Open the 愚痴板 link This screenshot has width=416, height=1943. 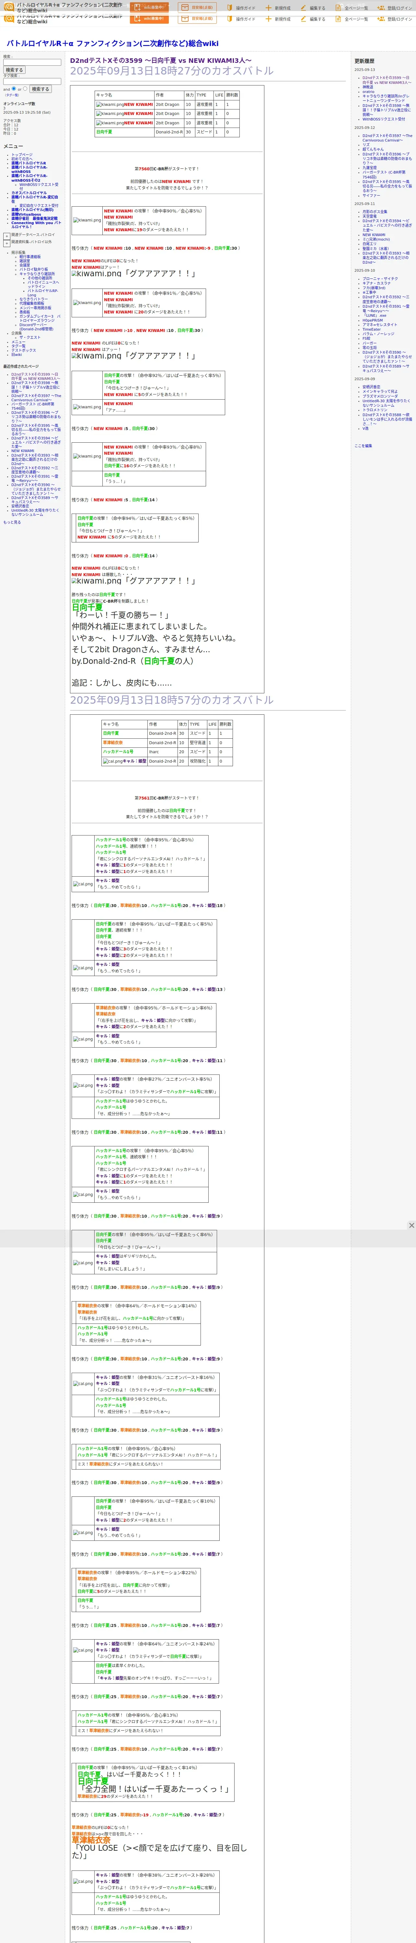coord(25,312)
